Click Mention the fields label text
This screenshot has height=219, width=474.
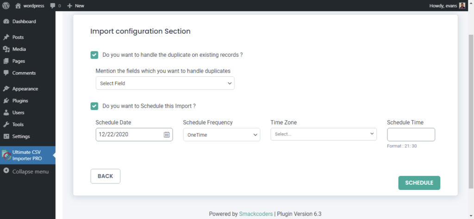click(x=163, y=71)
